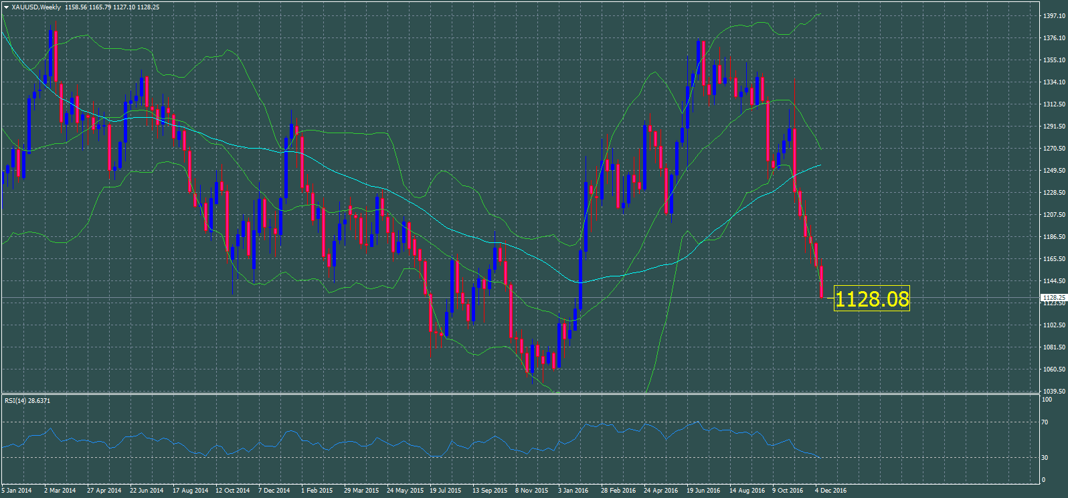This screenshot has width=1068, height=498.
Task: Click the 19 Jun 2016 time axis label
Action: (703, 491)
